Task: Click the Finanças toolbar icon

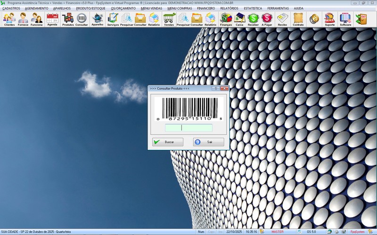Action: (x=226, y=19)
